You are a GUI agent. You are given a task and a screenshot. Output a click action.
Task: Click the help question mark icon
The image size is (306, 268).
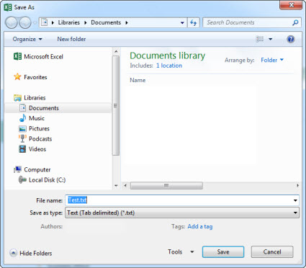[291, 39]
